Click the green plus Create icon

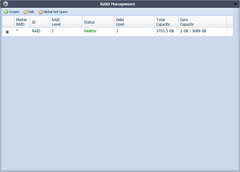click(x=6, y=12)
